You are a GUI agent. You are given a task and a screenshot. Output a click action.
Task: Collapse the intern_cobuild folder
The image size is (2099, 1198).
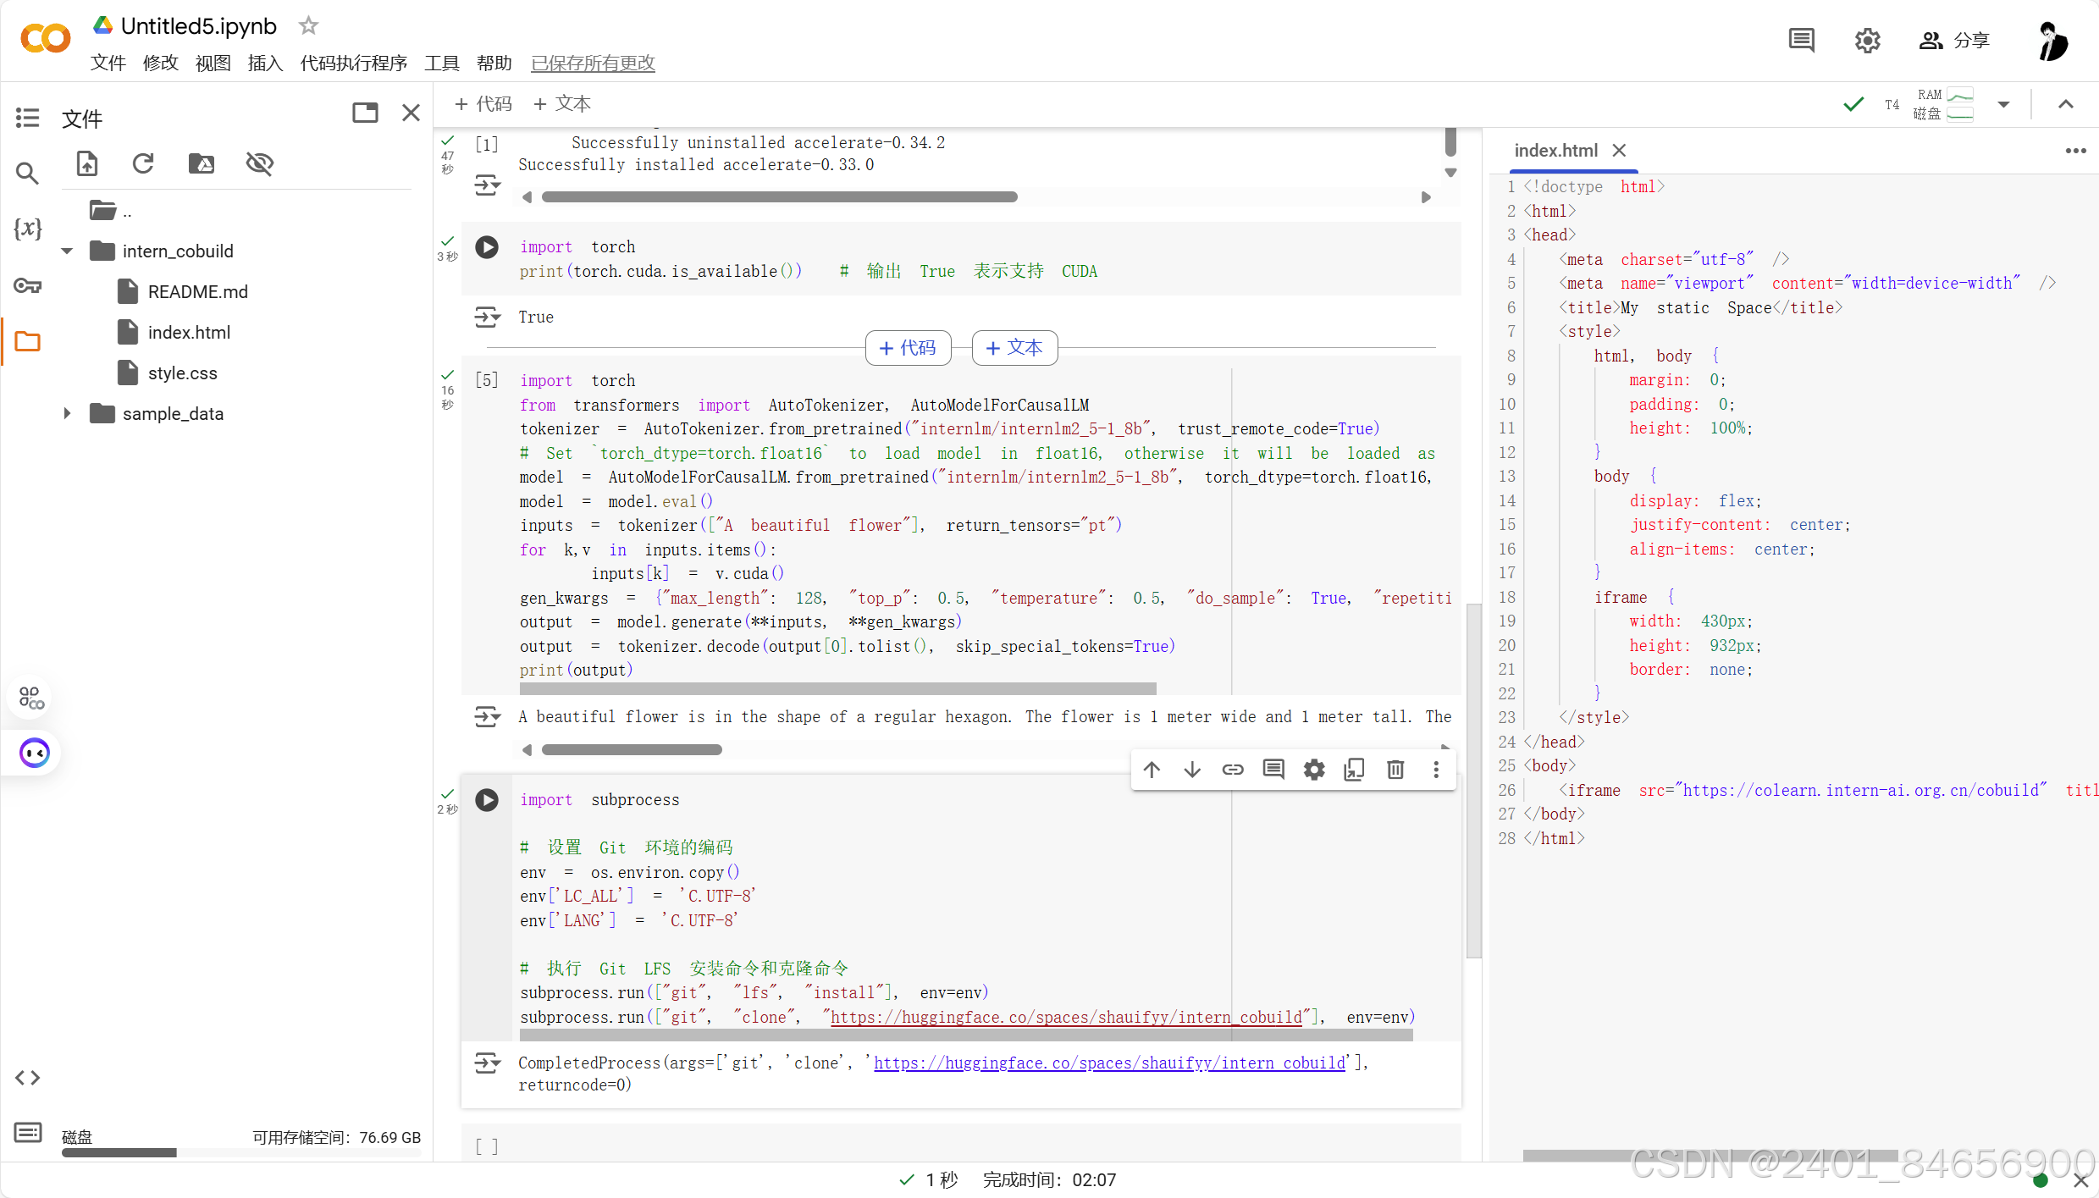[67, 251]
